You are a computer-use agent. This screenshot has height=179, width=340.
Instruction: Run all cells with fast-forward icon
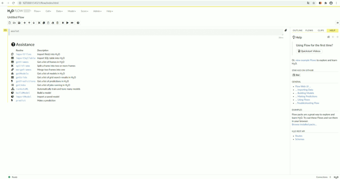pyautogui.click(x=72, y=23)
